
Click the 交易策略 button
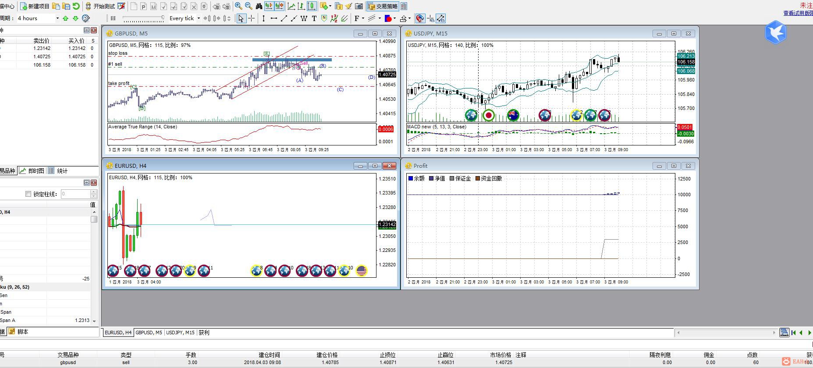tap(383, 6)
